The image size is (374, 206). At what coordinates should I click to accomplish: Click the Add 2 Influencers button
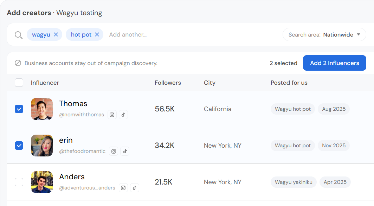[x=334, y=63]
